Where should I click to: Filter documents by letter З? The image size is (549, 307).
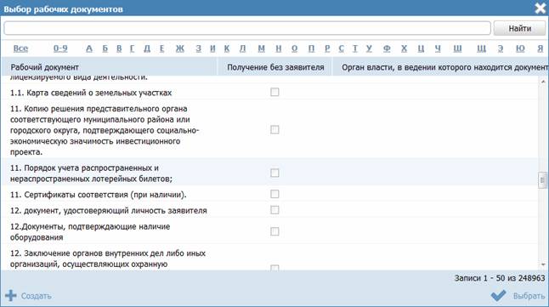click(199, 48)
